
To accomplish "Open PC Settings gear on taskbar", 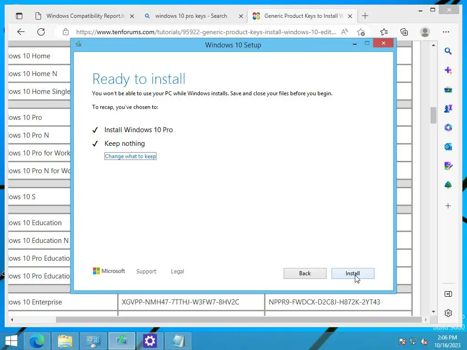I will pyautogui.click(x=150, y=341).
